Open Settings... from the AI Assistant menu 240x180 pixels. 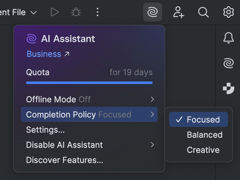click(x=45, y=130)
